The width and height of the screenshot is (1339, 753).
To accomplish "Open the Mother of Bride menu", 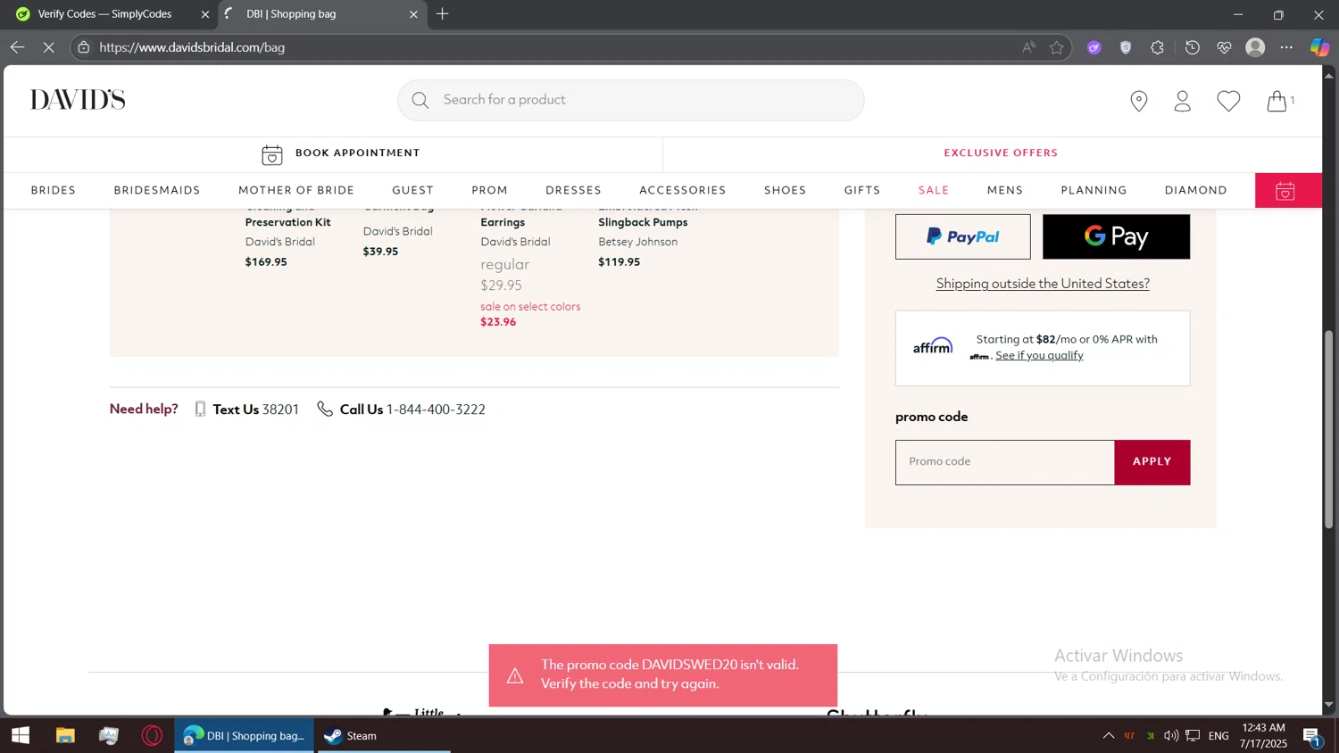I will point(296,191).
